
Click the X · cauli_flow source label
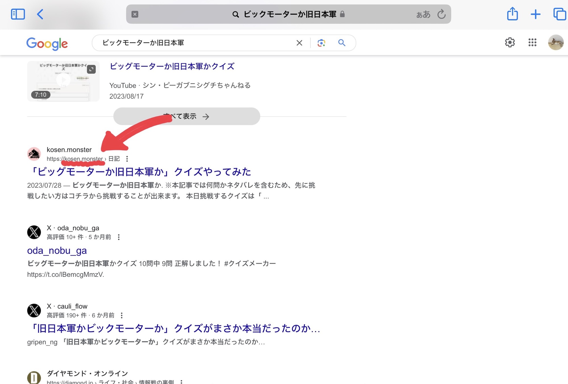(67, 306)
